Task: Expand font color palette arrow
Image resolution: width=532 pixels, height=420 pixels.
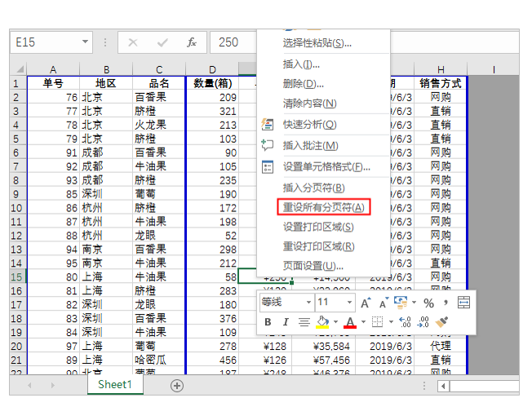Action: coord(363,321)
